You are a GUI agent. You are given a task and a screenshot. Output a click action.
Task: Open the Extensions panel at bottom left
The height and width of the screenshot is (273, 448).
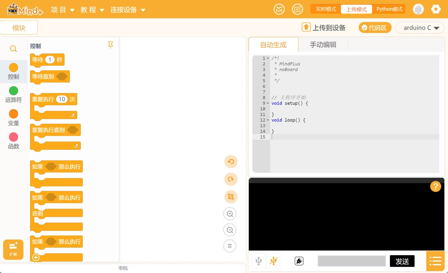13,249
